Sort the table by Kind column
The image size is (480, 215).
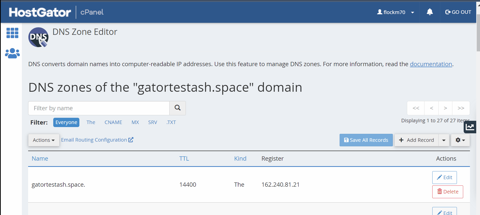(240, 159)
